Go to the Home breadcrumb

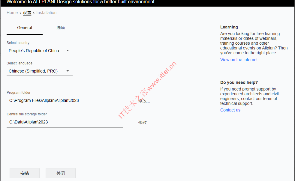(x=12, y=13)
